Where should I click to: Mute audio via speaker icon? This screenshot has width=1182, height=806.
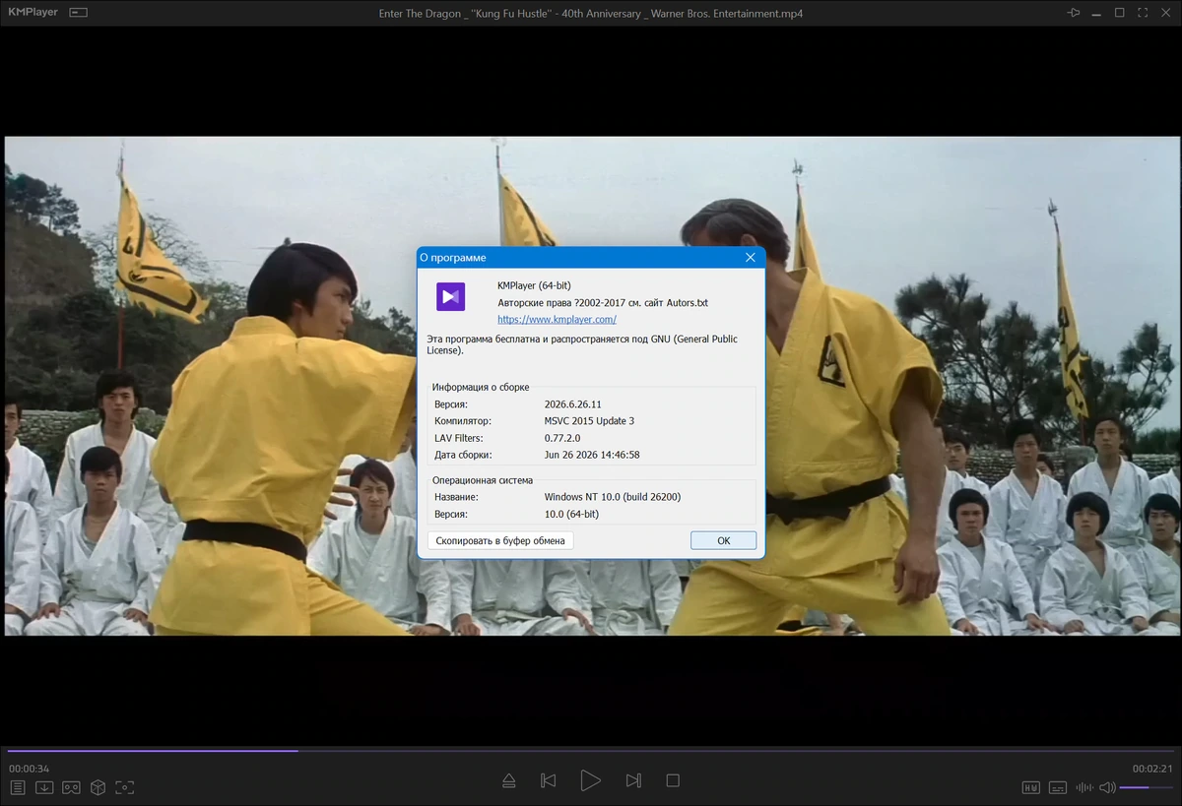pos(1107,787)
